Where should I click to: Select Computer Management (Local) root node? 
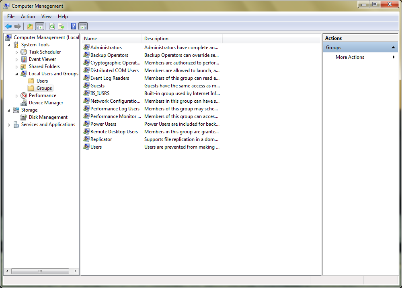click(x=46, y=37)
